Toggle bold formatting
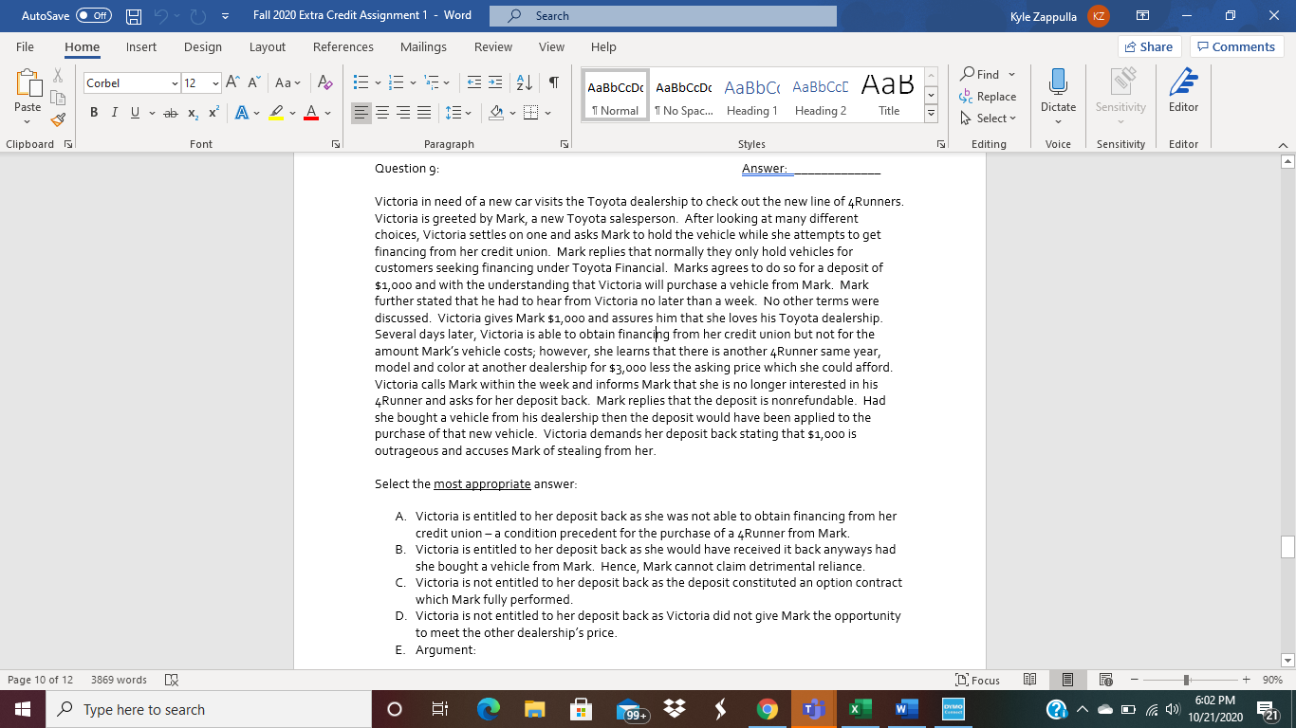 [93, 112]
